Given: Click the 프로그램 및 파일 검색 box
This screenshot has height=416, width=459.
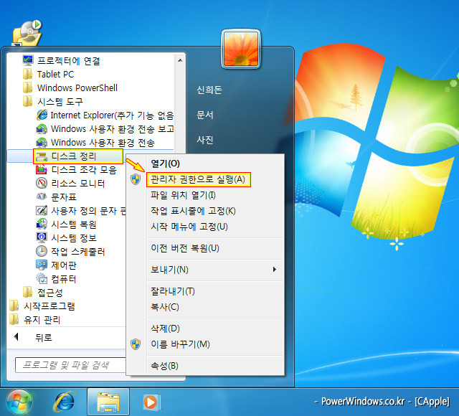Looking at the screenshot, I should coord(70,365).
